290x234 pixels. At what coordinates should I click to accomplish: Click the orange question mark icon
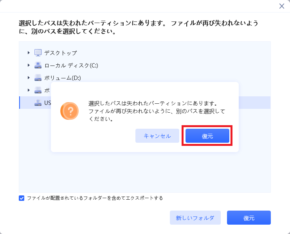point(69,111)
